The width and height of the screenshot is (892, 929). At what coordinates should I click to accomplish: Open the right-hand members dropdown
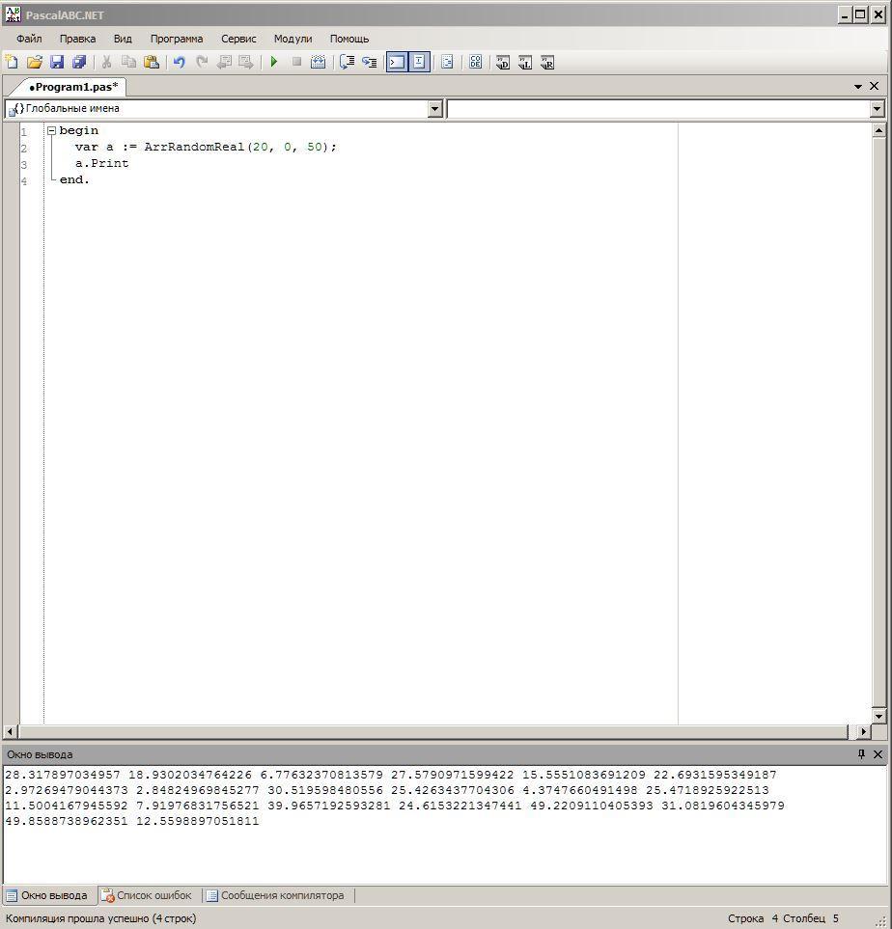[x=878, y=109]
